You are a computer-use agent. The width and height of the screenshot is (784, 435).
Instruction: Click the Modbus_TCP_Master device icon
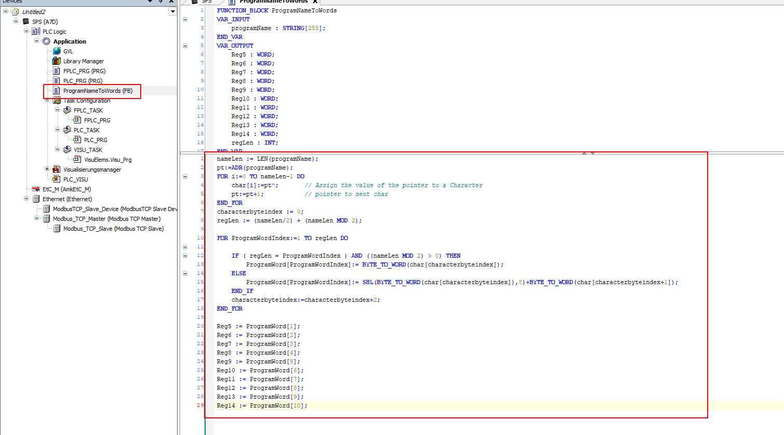[x=46, y=219]
